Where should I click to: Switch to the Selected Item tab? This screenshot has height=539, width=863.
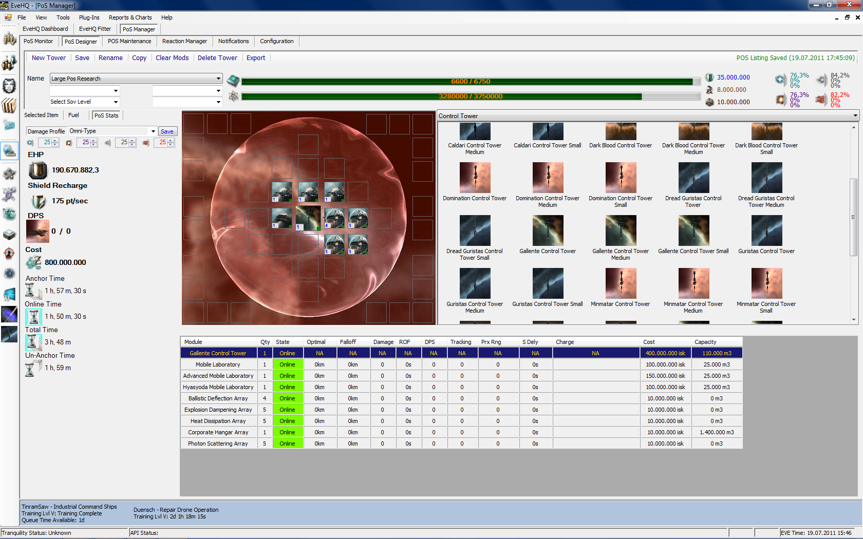coord(41,115)
